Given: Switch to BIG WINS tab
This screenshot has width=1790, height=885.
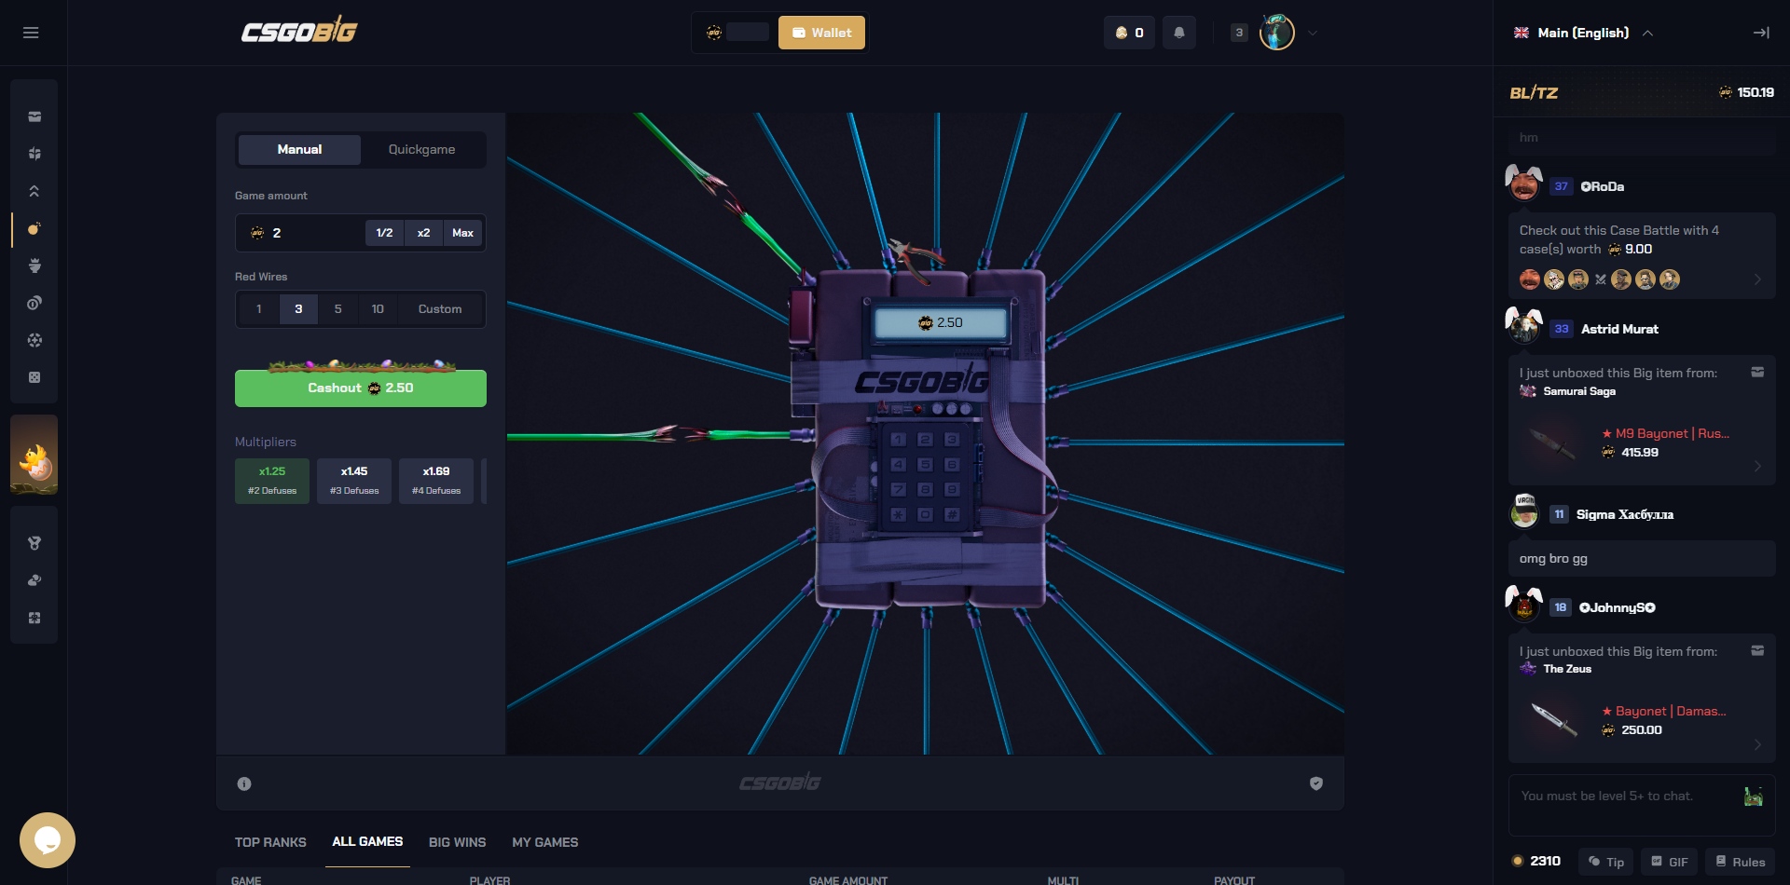Looking at the screenshot, I should coord(457,842).
